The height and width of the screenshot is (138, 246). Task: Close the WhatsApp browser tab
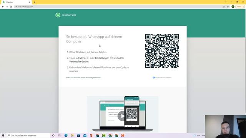click(30, 2)
